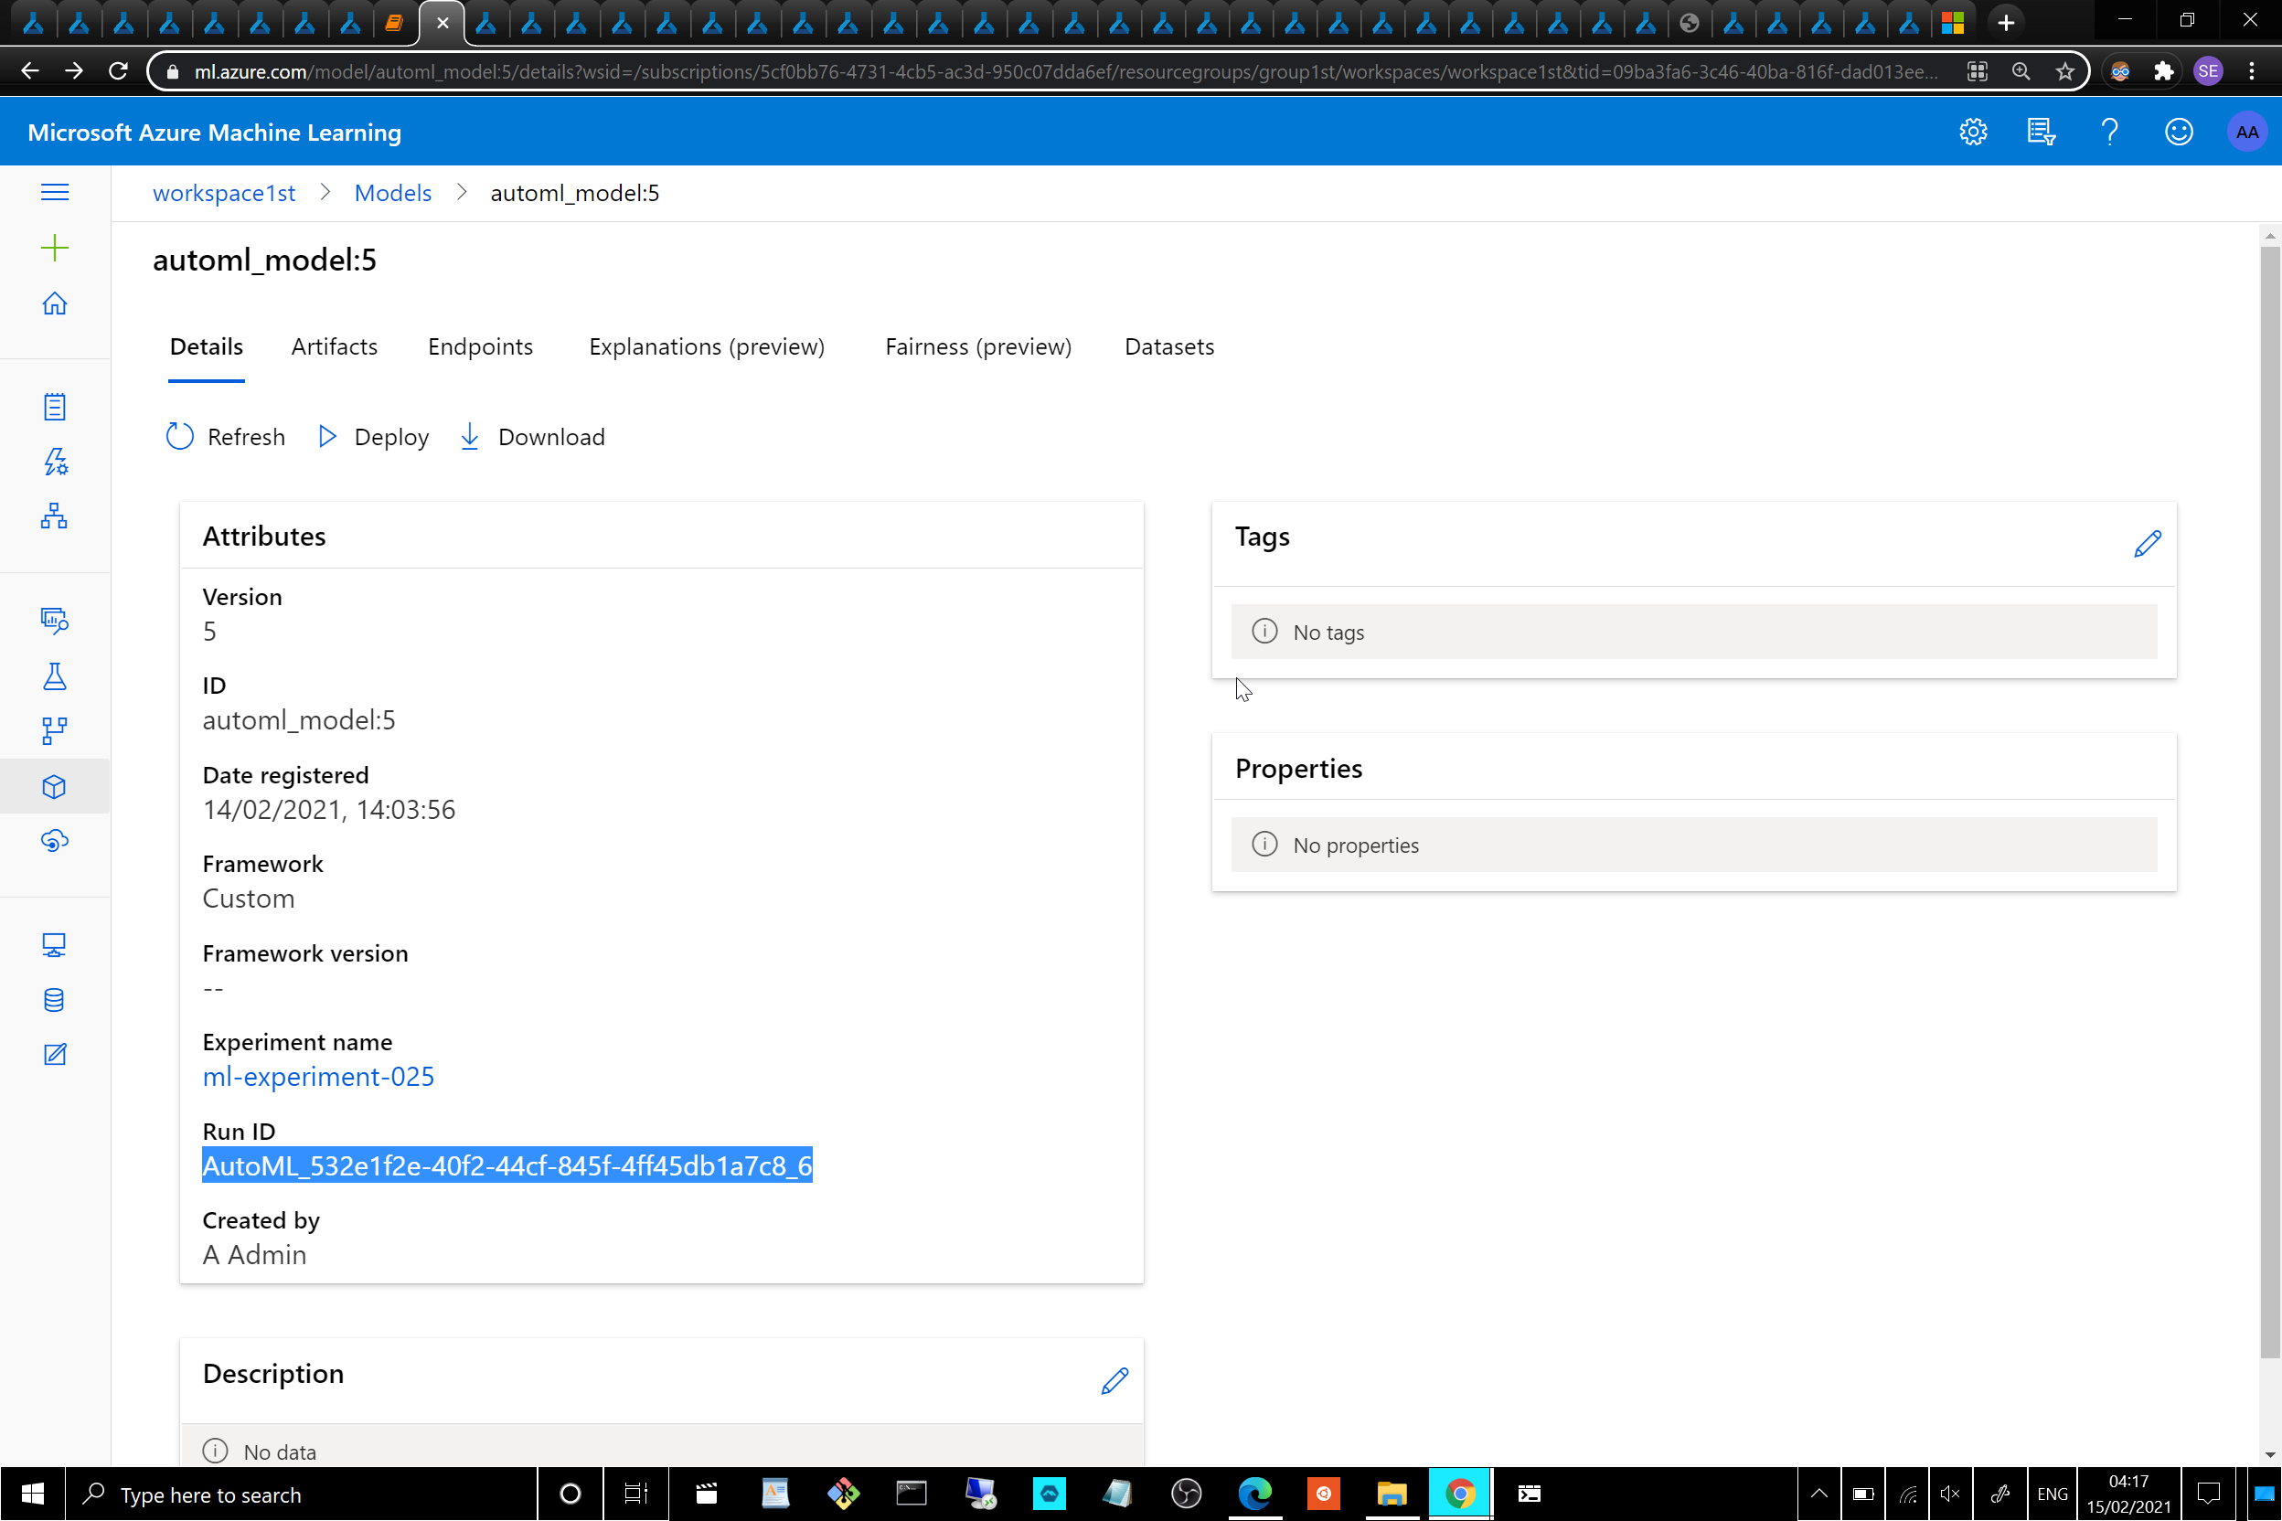The width and height of the screenshot is (2282, 1521).
Task: Click the Download button label
Action: pos(551,437)
